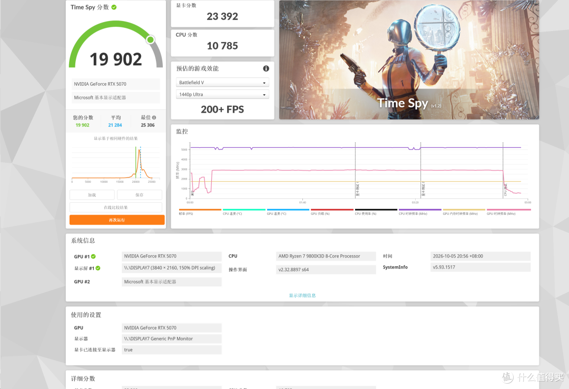Click the GPU #1 value NVIDIA GeForce RTX 5070
Image resolution: width=569 pixels, height=389 pixels.
pos(172,256)
